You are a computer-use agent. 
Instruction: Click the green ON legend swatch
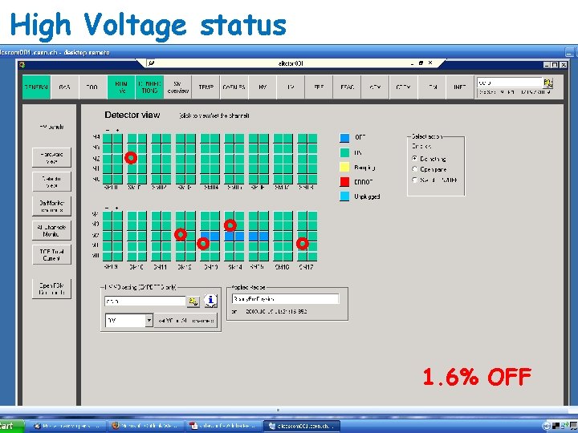344,152
